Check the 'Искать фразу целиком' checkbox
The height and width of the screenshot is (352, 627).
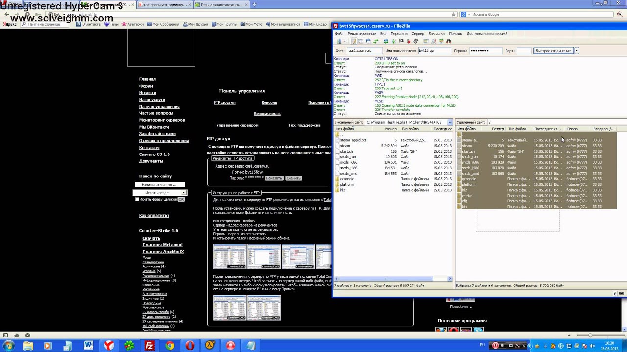137,199
